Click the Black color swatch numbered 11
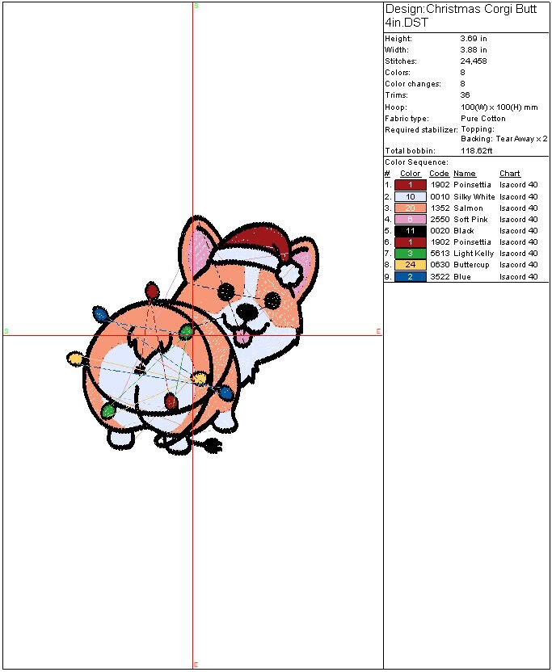Screen dimensions: 552x672 click(410, 231)
